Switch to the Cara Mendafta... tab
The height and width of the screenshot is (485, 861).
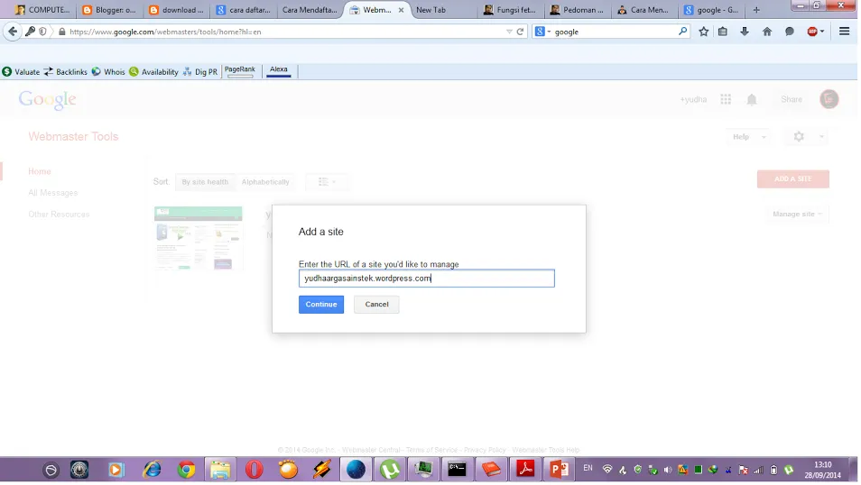pyautogui.click(x=310, y=10)
